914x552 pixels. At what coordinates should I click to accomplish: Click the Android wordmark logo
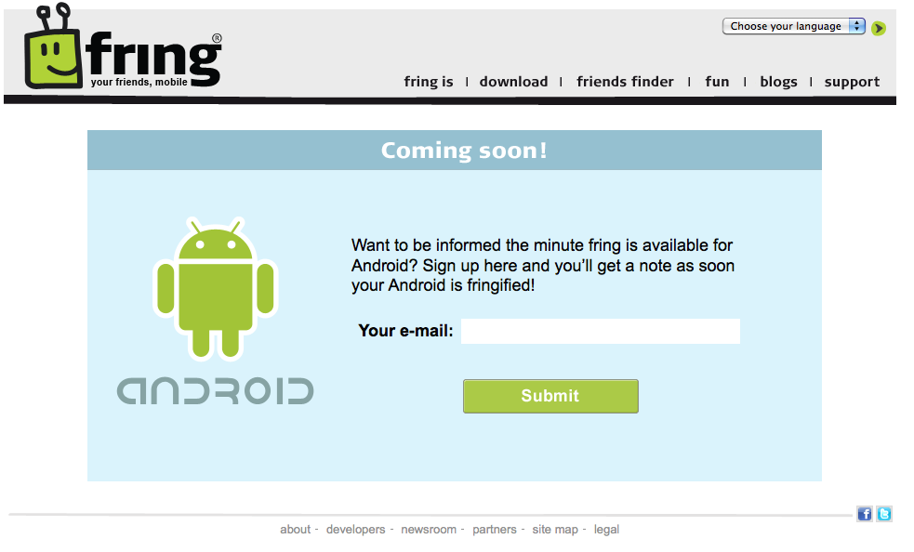click(215, 391)
